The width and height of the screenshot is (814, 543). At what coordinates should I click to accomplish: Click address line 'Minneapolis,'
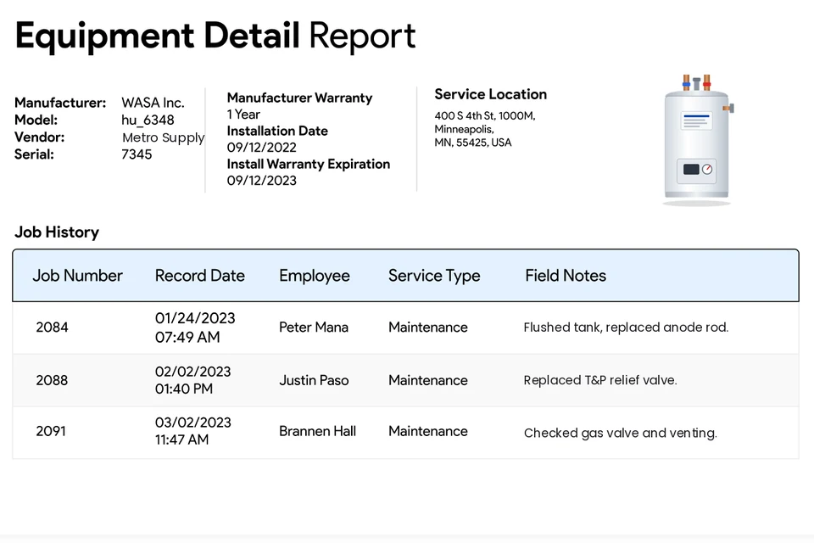click(464, 129)
